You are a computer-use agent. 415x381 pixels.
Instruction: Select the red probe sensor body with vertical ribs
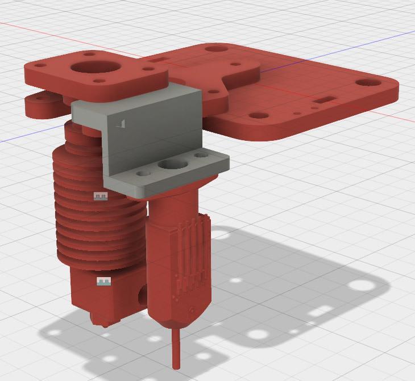(x=180, y=265)
